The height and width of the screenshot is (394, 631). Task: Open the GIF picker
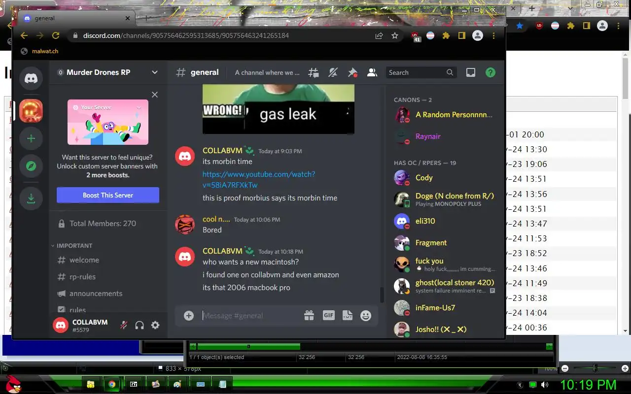click(328, 316)
